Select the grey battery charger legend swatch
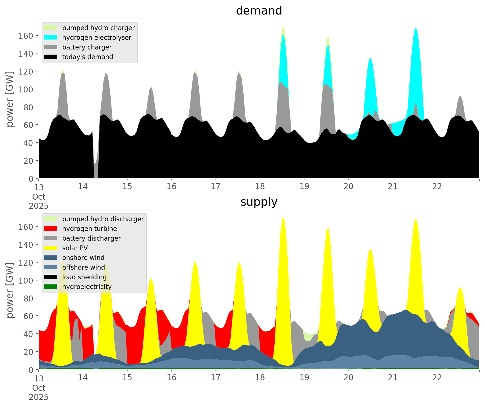This screenshot has width=485, height=407. (x=51, y=47)
